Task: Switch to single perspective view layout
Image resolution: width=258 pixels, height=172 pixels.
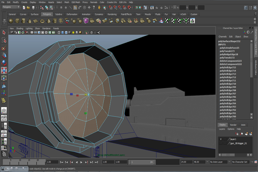Action: [4, 110]
